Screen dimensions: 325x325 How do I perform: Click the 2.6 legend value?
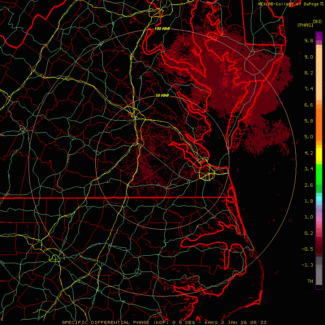[309, 185]
